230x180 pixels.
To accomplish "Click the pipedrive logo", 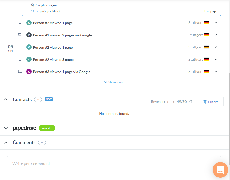I will (x=24, y=128).
